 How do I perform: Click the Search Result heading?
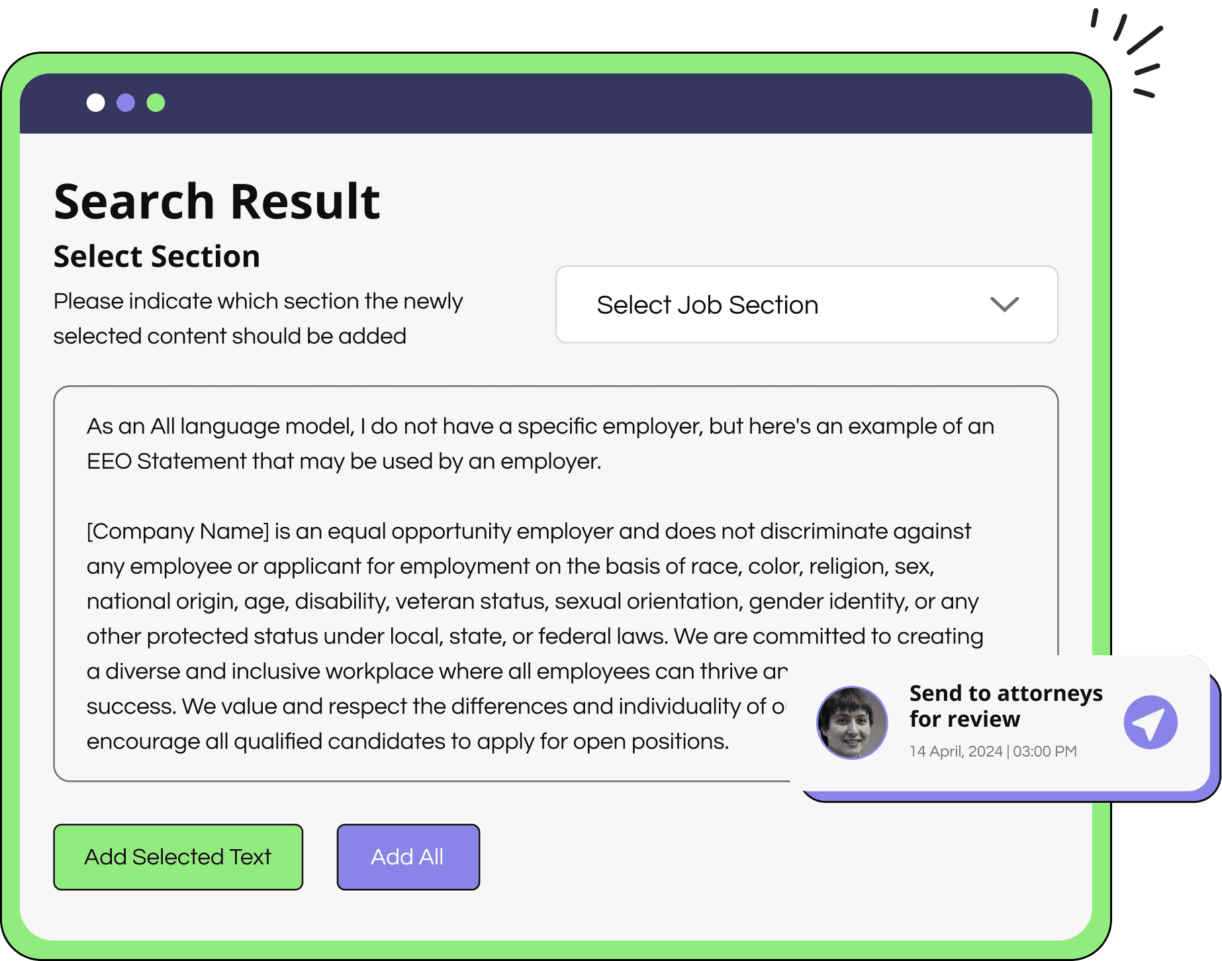tap(216, 201)
